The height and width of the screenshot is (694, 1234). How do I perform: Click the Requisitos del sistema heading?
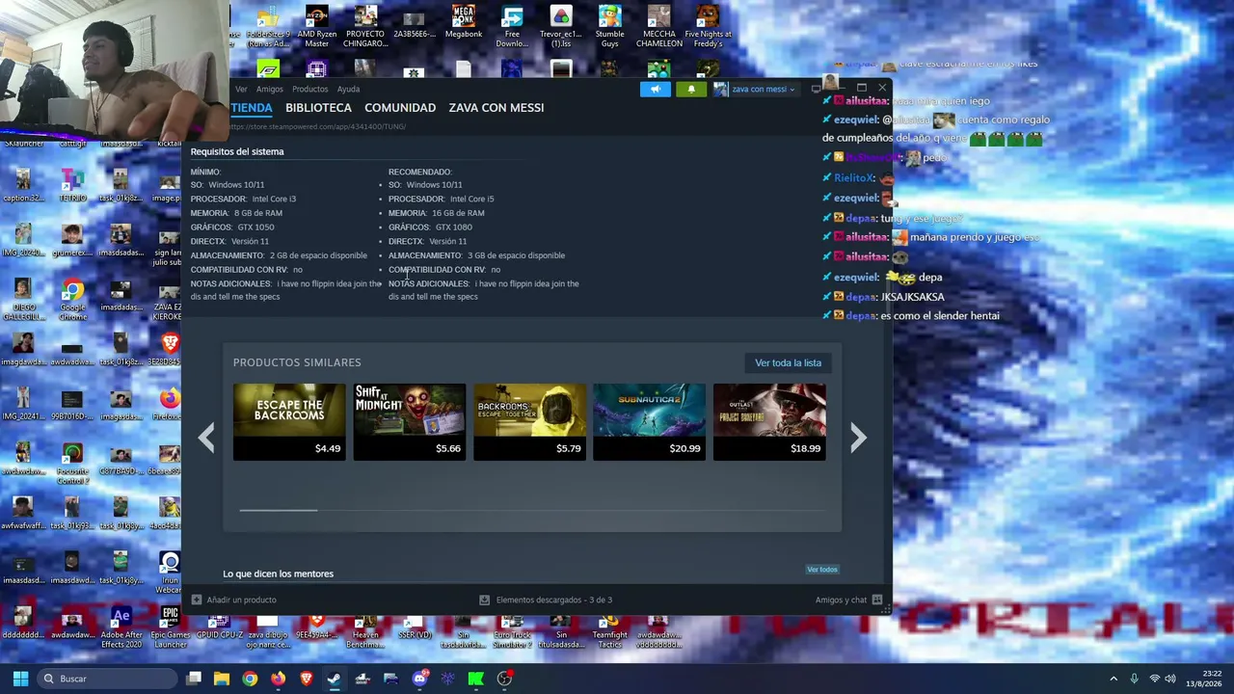[237, 151]
